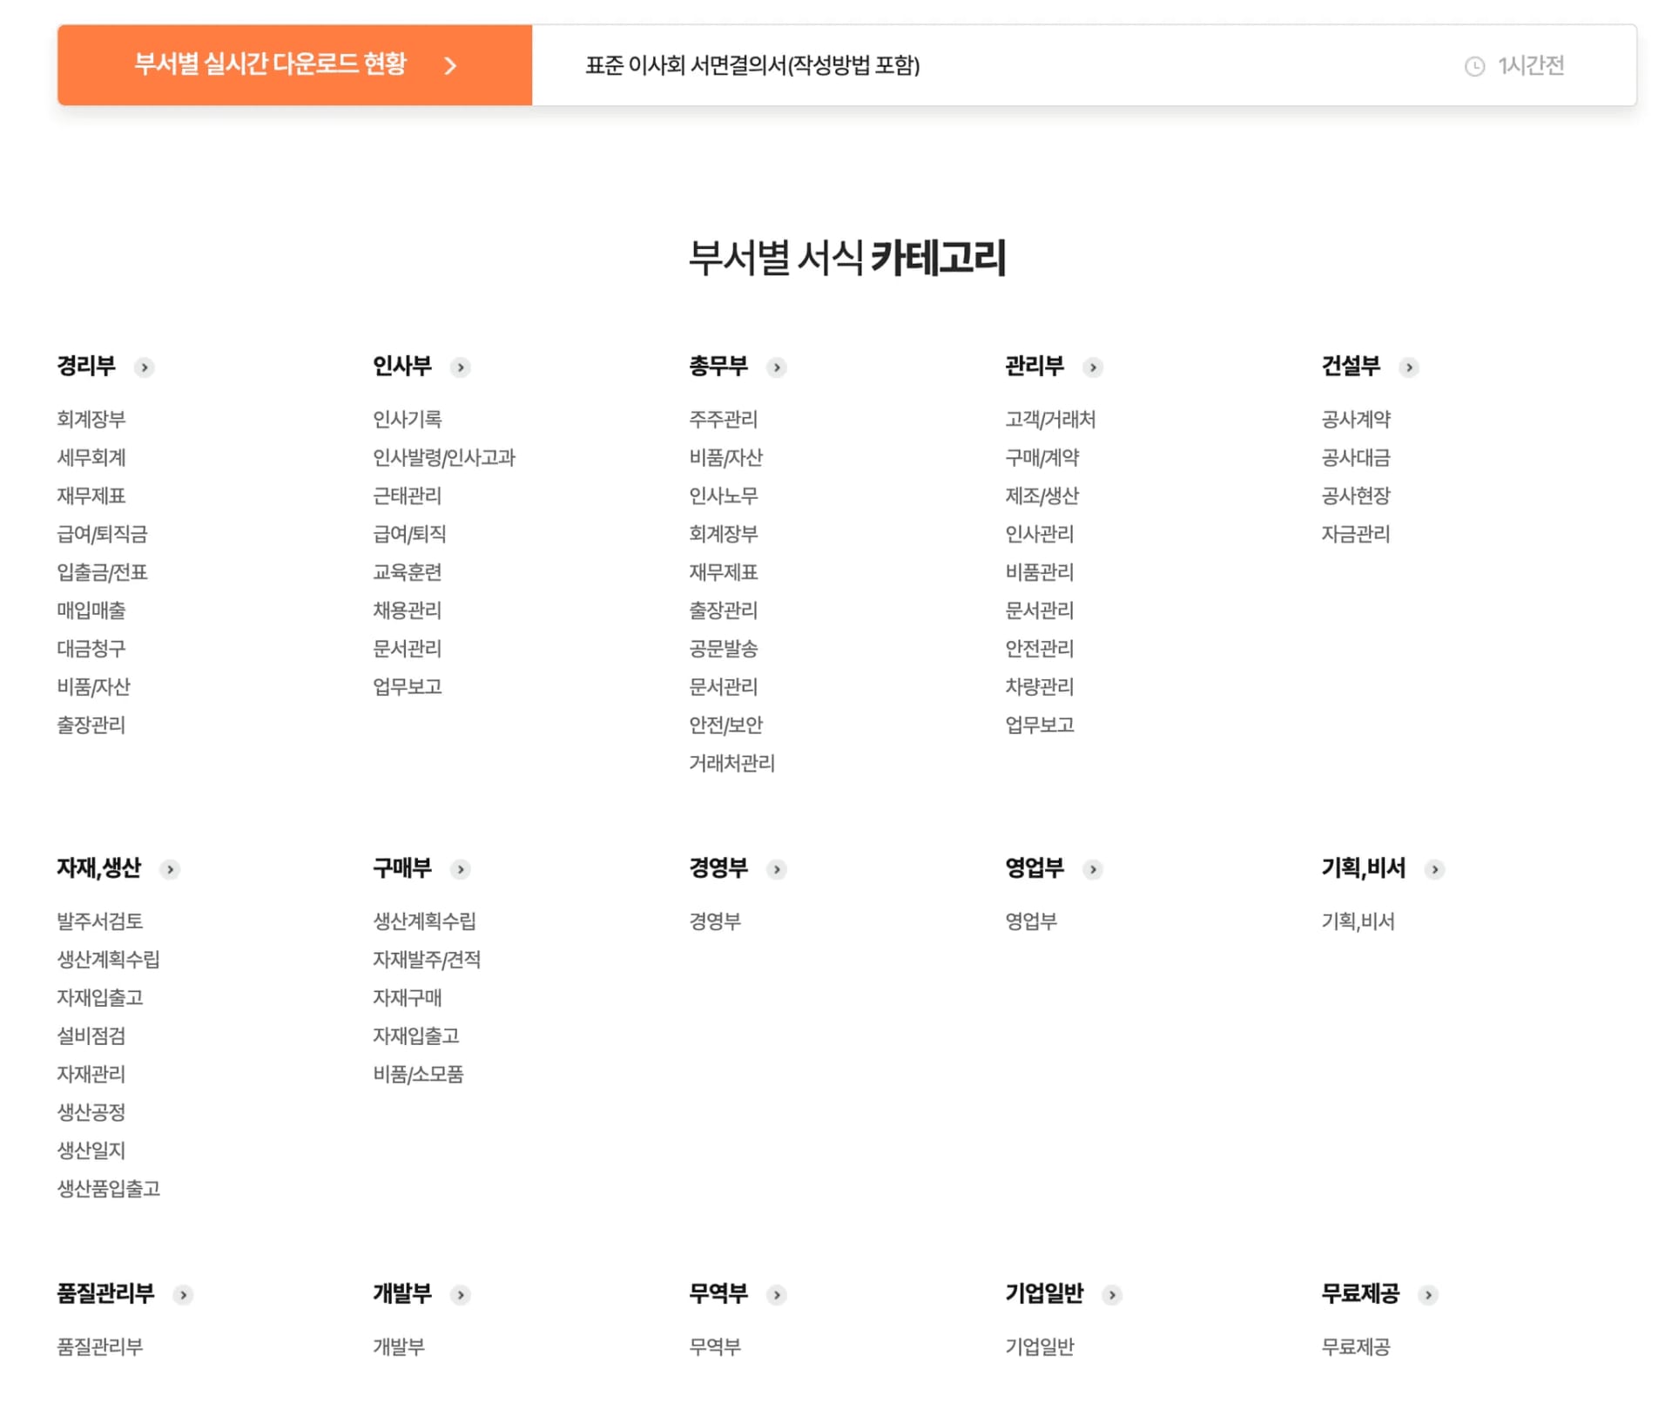This screenshot has height=1423, width=1672.
Task: Click the arrow icon beside 경리부 header
Action: [145, 368]
